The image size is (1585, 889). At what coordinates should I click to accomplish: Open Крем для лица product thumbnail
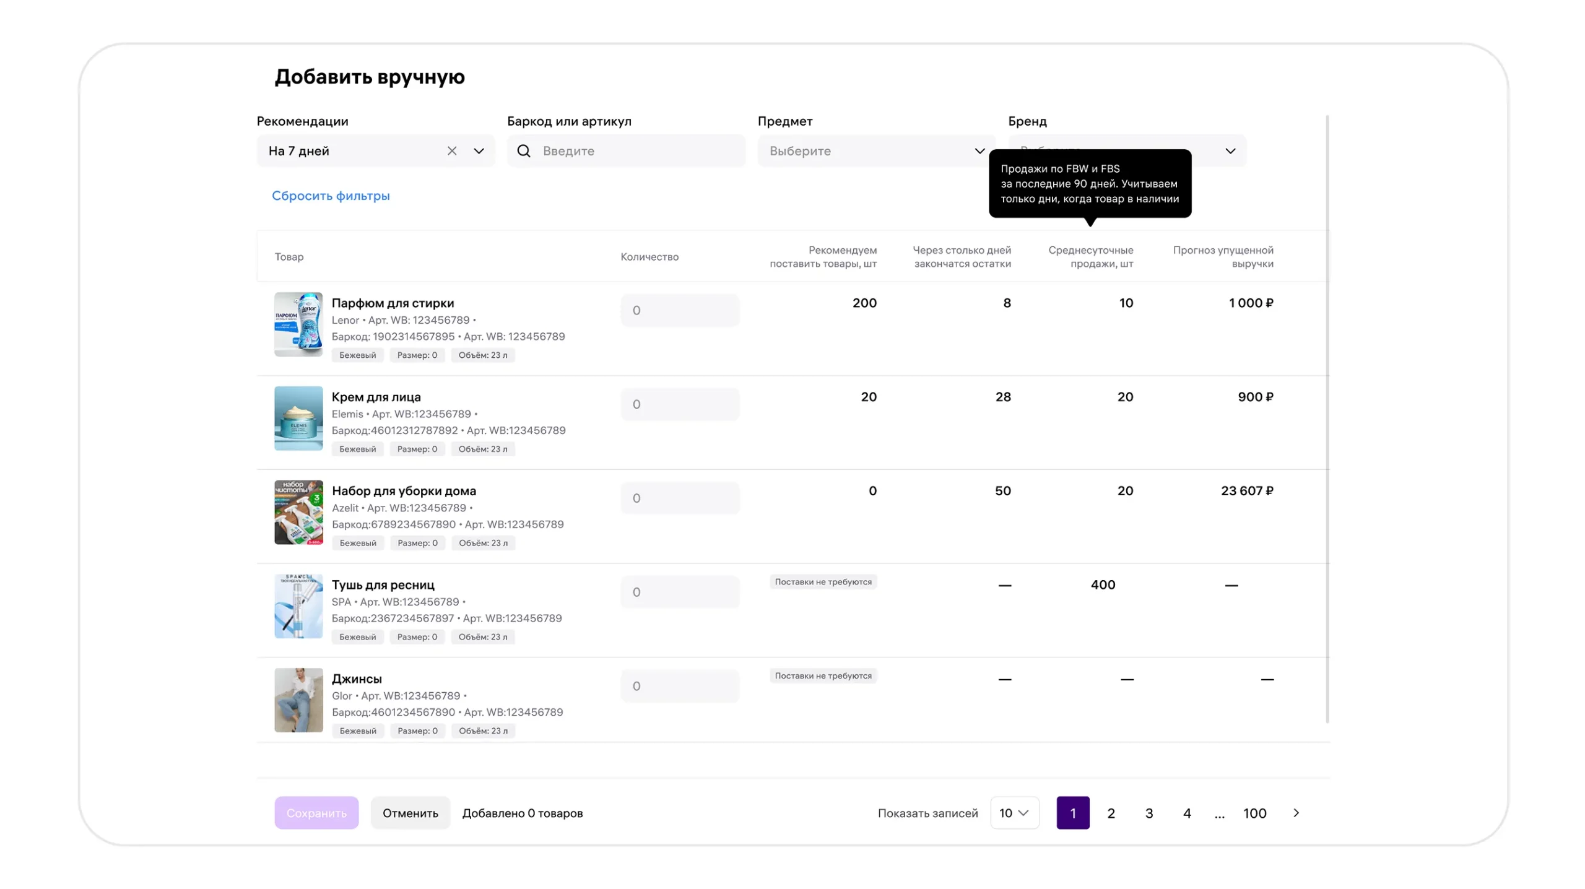click(298, 418)
